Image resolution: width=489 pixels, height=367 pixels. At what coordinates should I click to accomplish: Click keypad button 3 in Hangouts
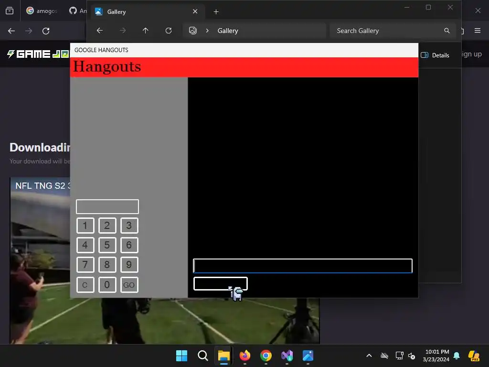pos(129,226)
